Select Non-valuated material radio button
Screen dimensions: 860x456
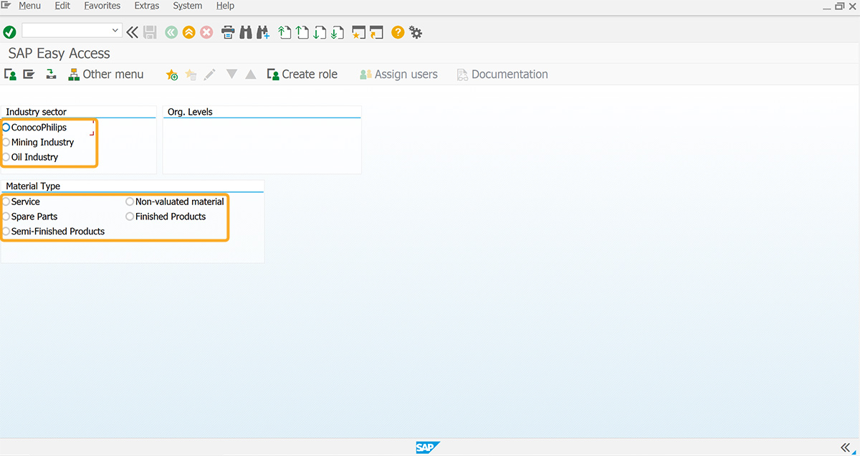(130, 201)
